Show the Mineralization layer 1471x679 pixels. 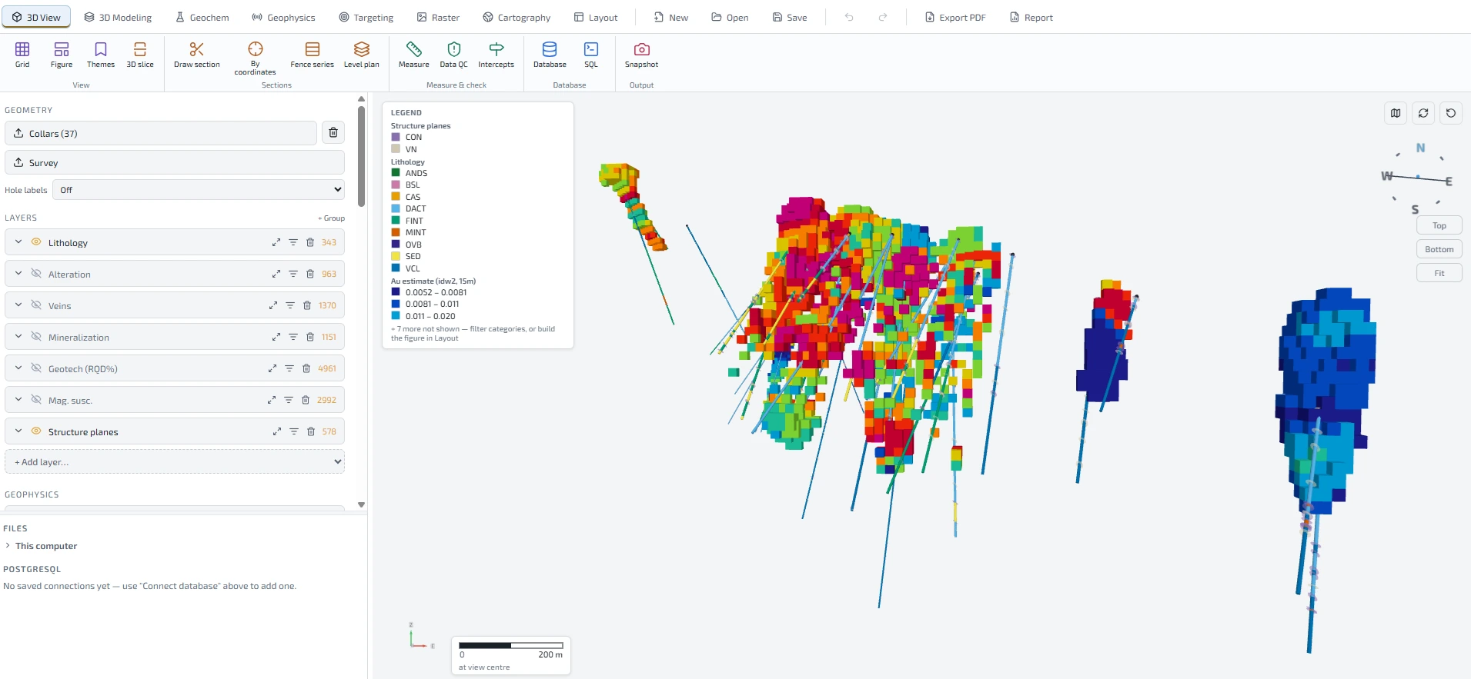coord(36,336)
